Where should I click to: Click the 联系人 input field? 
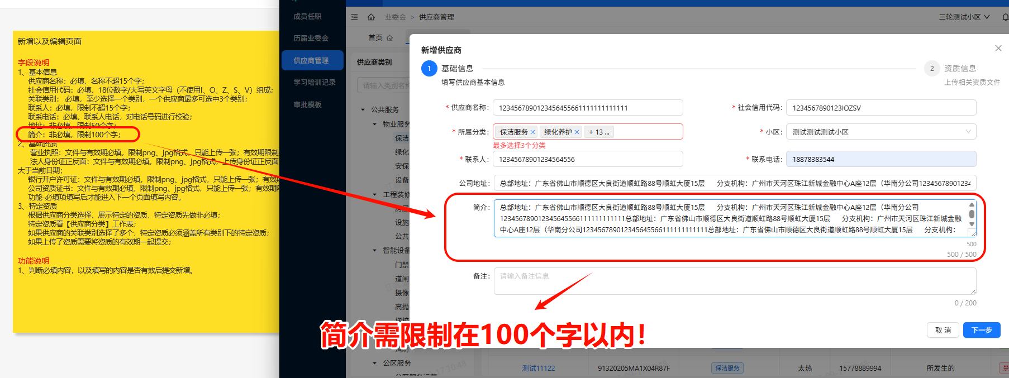click(588, 159)
